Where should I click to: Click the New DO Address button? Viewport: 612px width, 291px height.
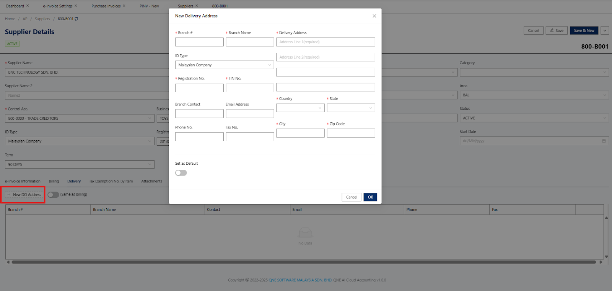click(x=24, y=195)
